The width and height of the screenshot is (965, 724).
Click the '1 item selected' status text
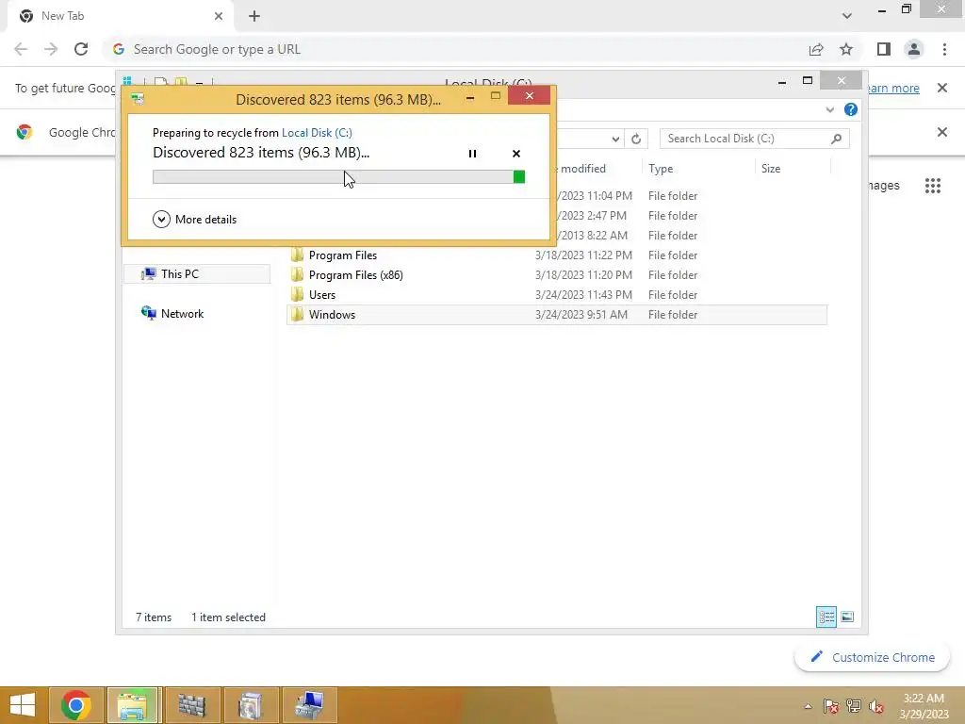tap(228, 617)
